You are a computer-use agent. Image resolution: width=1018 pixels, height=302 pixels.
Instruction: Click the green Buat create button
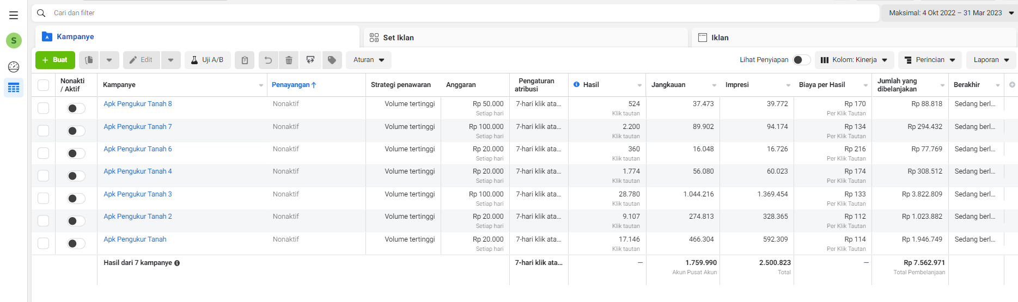pyautogui.click(x=55, y=60)
